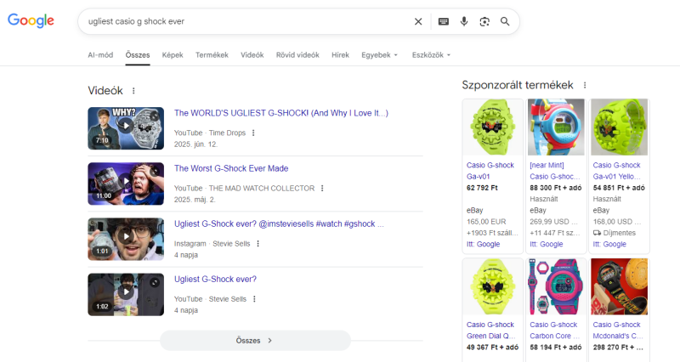This screenshot has height=362, width=680.
Task: Open the Hírek tab
Action: click(x=341, y=55)
